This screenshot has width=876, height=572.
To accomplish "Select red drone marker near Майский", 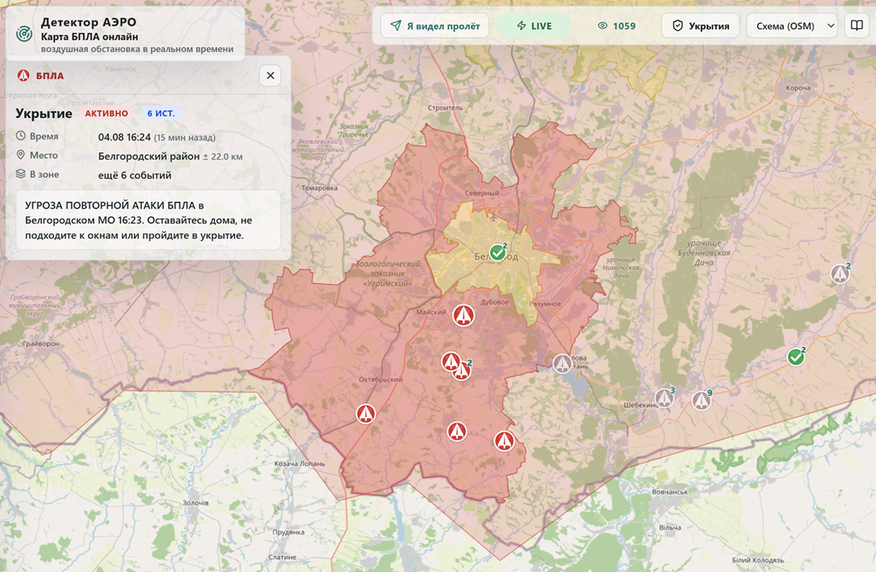I will pos(463,315).
